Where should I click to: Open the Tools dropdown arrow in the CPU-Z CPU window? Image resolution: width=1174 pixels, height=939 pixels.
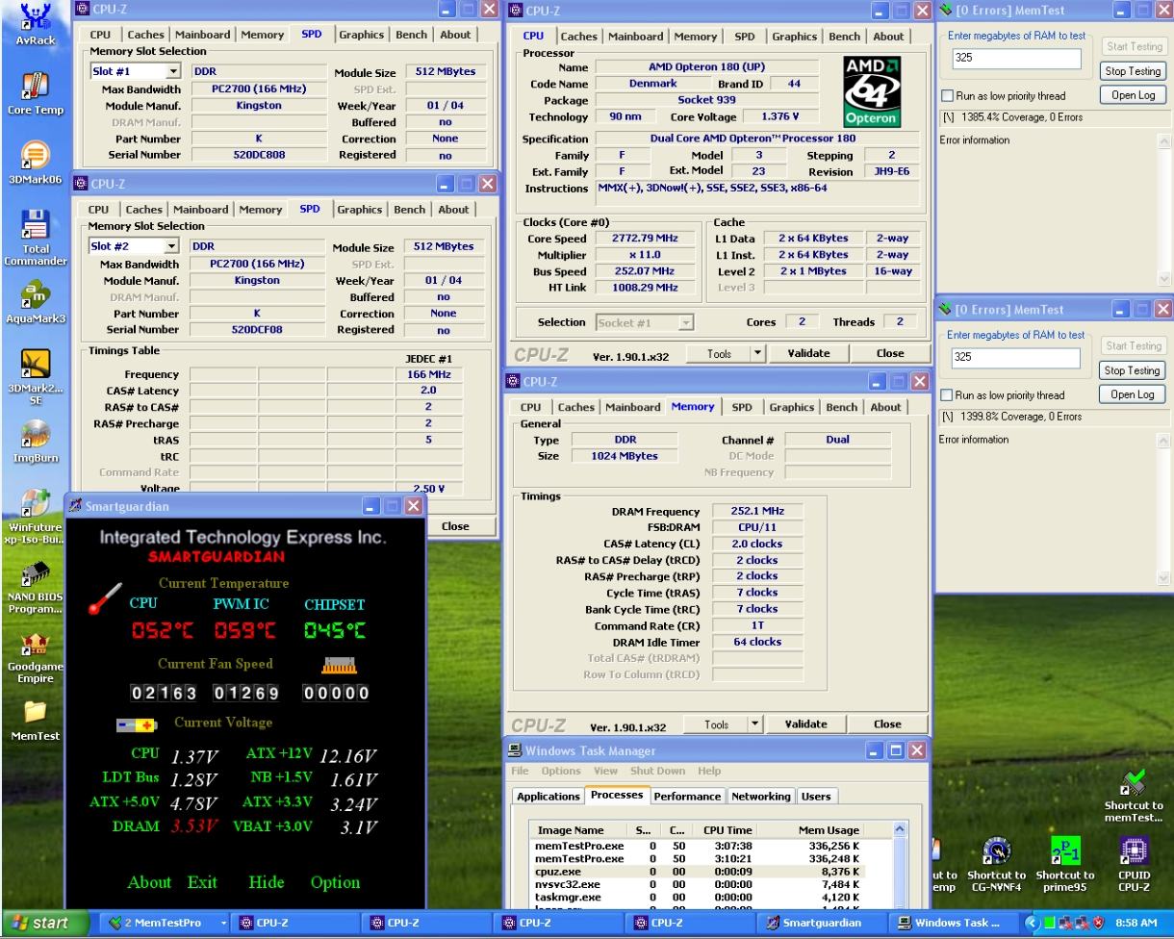point(756,353)
